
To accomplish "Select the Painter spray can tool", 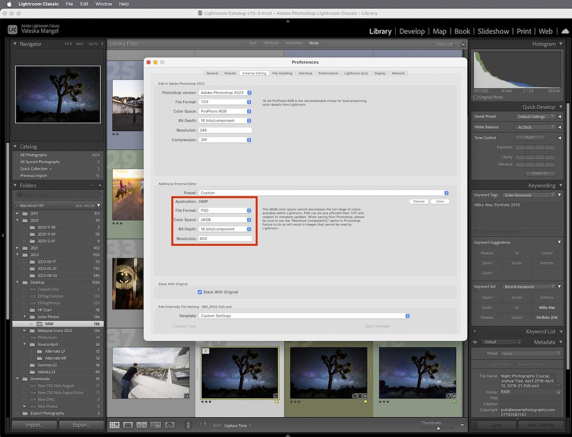I will point(189,425).
